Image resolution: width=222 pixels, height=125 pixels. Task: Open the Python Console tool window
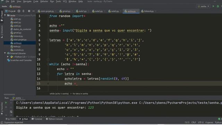[x=54, y=119]
